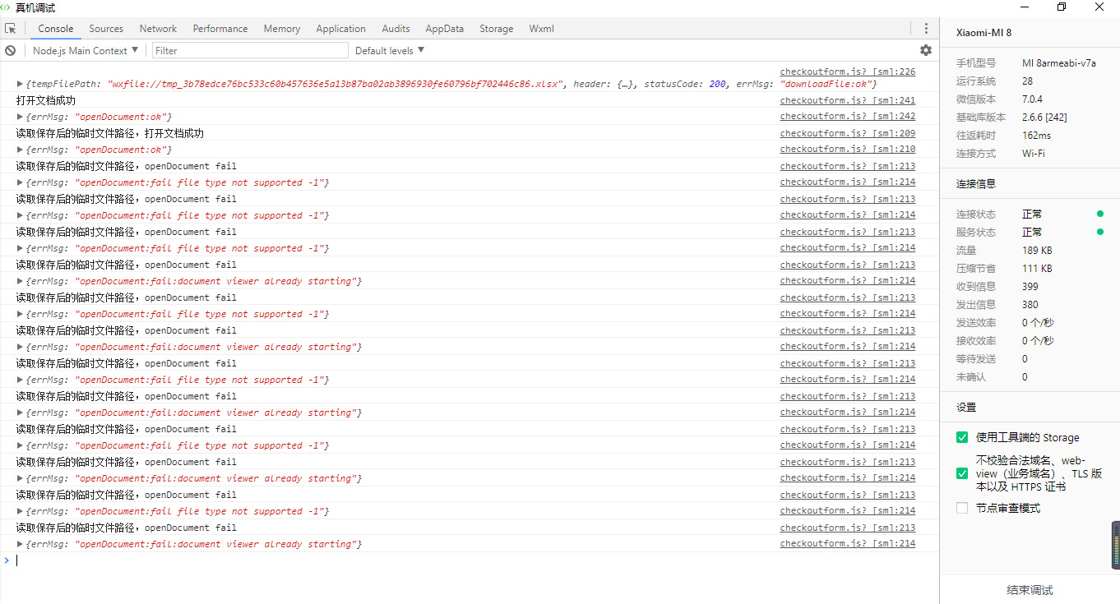Select the AppData tab

point(445,28)
